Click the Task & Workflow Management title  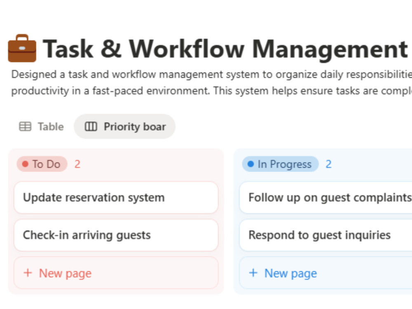pyautogui.click(x=225, y=49)
